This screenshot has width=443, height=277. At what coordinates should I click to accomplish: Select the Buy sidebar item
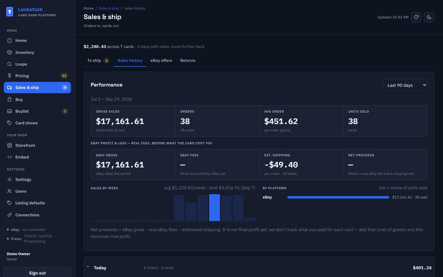(x=37, y=99)
